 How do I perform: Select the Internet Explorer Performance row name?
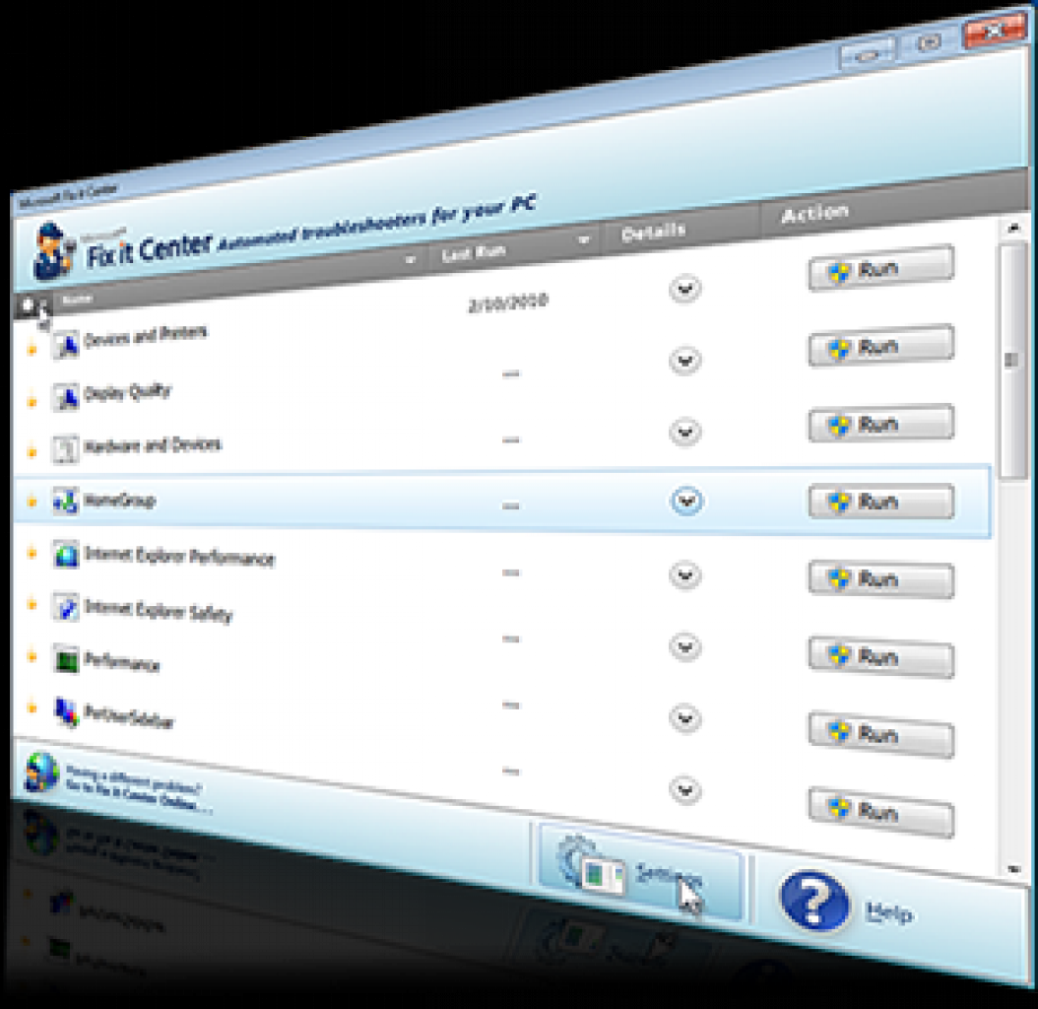178,557
